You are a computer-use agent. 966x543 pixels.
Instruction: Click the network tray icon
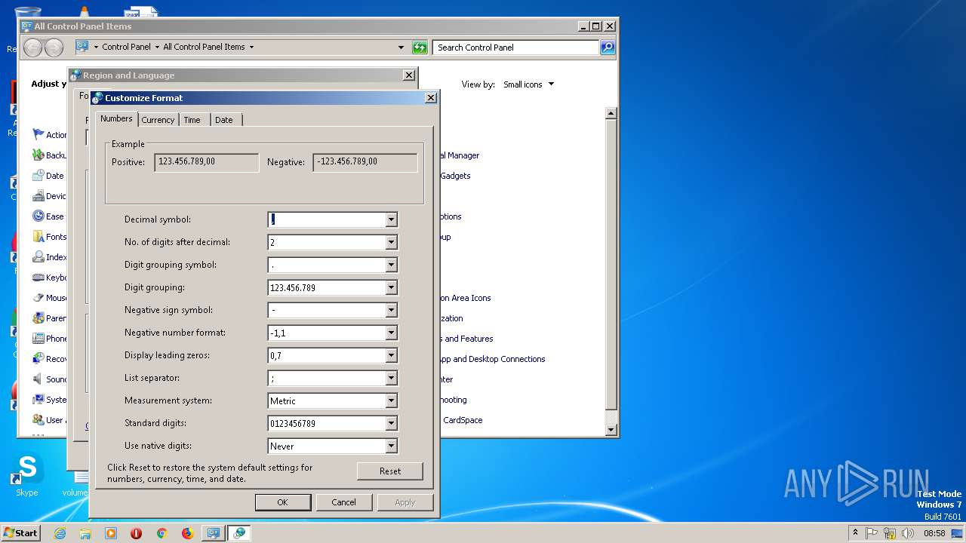[x=890, y=533]
